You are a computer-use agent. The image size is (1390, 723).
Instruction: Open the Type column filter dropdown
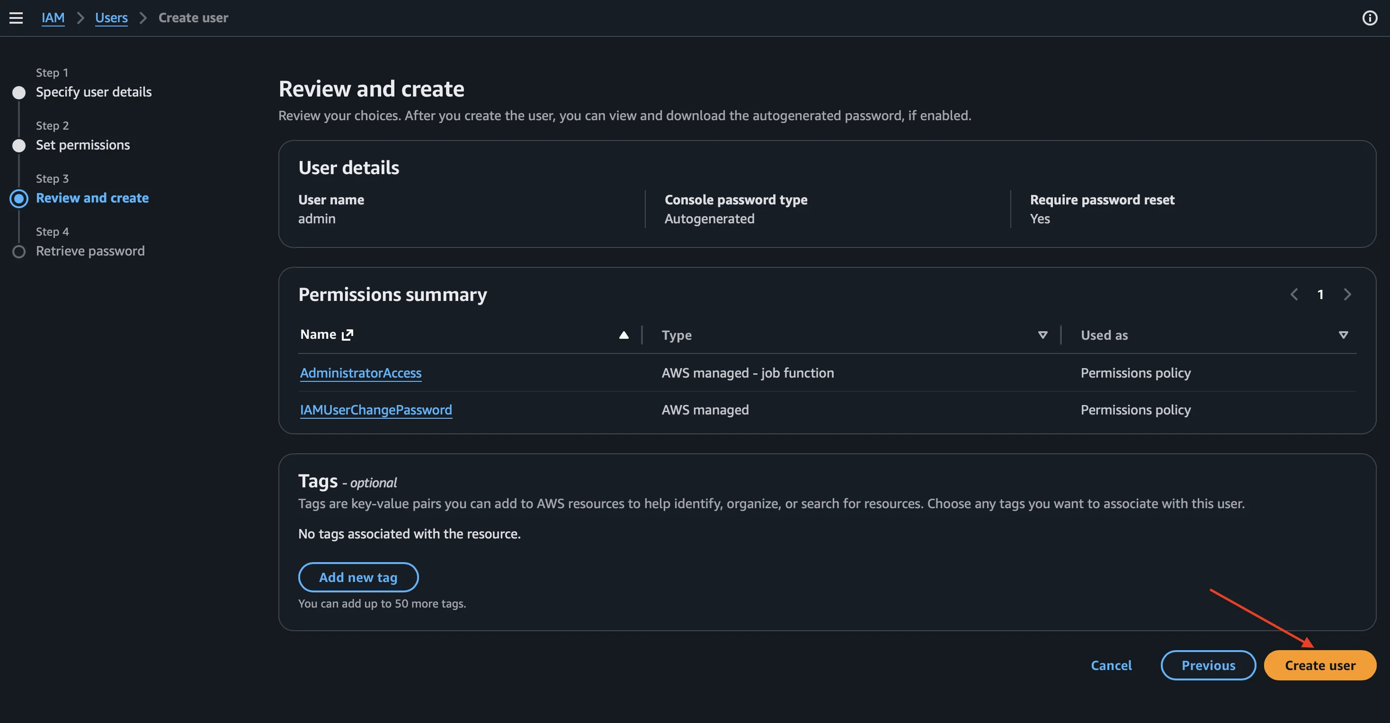click(x=1042, y=335)
